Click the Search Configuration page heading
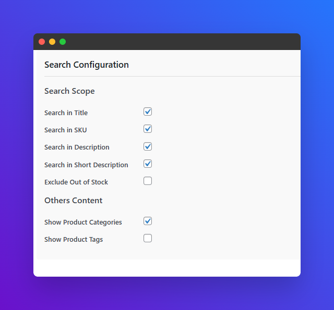Viewport: 334px width, 310px height. click(x=87, y=65)
